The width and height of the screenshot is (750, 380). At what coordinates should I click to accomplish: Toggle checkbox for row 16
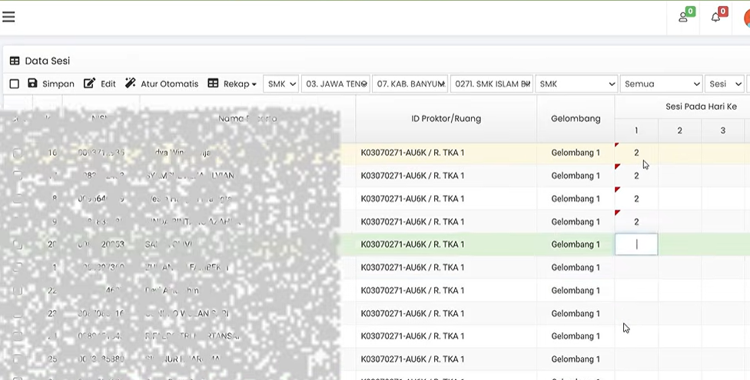tap(18, 153)
